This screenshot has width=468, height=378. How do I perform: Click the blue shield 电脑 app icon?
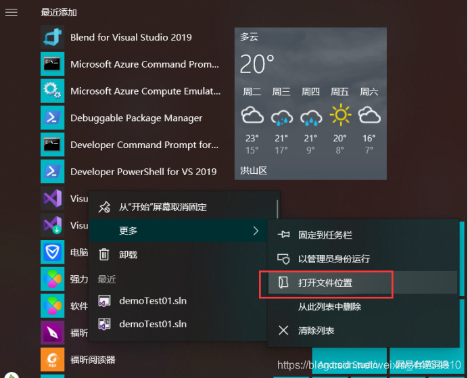[x=53, y=252]
